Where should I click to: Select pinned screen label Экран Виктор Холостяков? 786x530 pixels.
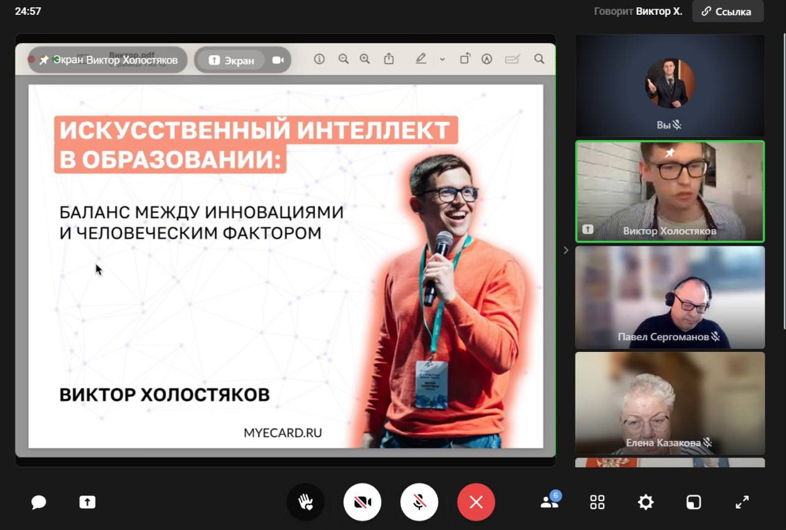tap(108, 60)
